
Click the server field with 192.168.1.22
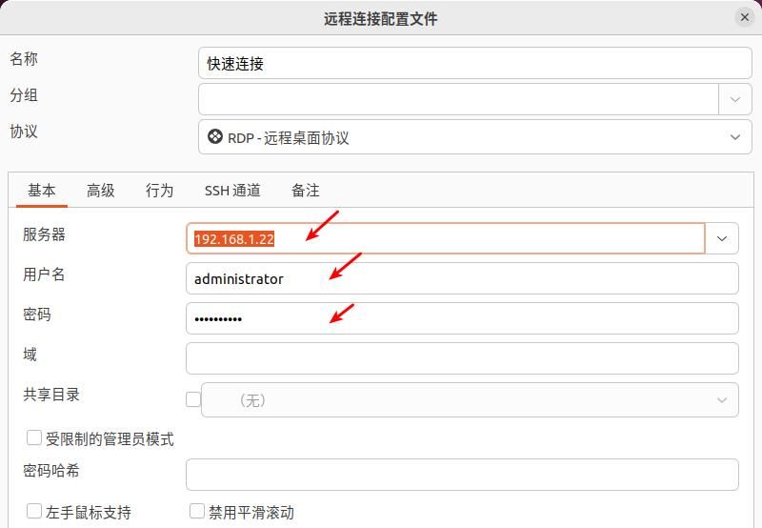click(445, 238)
